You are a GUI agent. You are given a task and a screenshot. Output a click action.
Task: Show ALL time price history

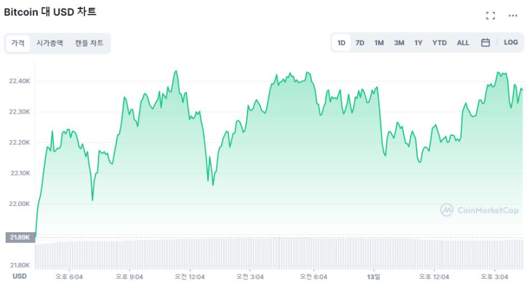point(463,43)
